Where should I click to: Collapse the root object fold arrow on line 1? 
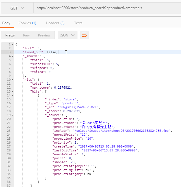pyautogui.click(x=13, y=45)
